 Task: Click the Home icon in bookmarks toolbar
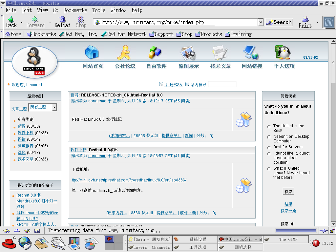coord(8,34)
